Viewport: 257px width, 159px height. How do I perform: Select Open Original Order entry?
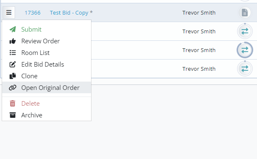click(x=46, y=87)
